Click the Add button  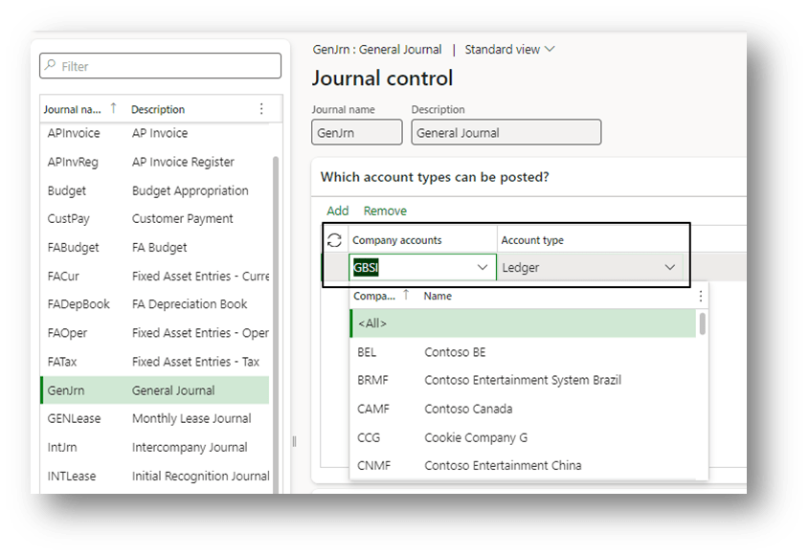pos(337,211)
